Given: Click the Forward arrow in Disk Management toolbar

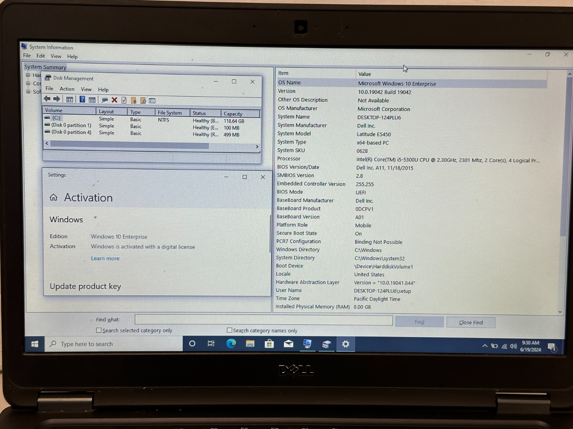Looking at the screenshot, I should point(57,99).
